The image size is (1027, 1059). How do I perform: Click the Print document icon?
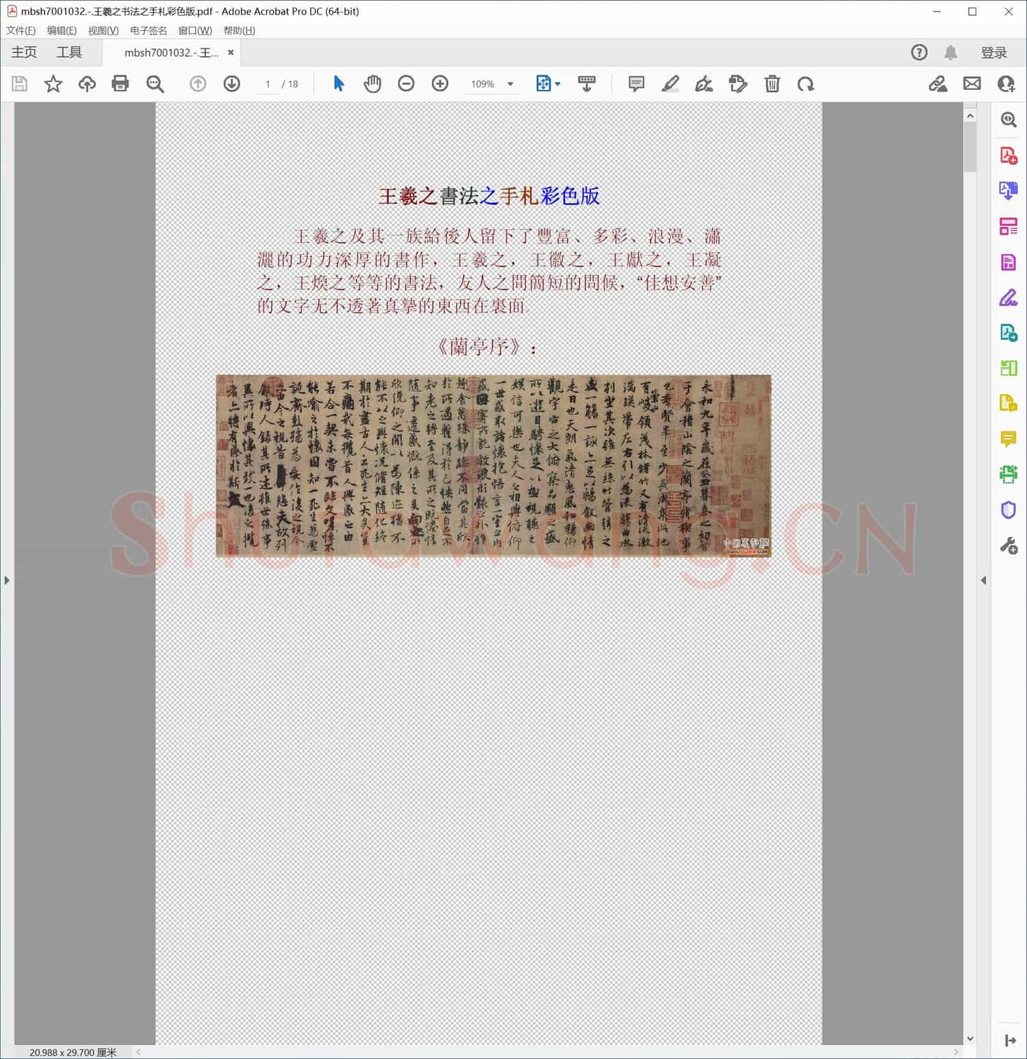[x=121, y=84]
